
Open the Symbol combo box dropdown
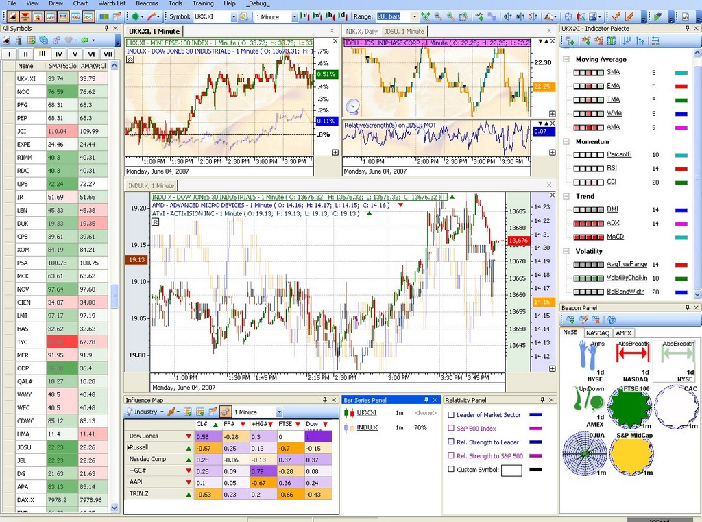(x=233, y=17)
